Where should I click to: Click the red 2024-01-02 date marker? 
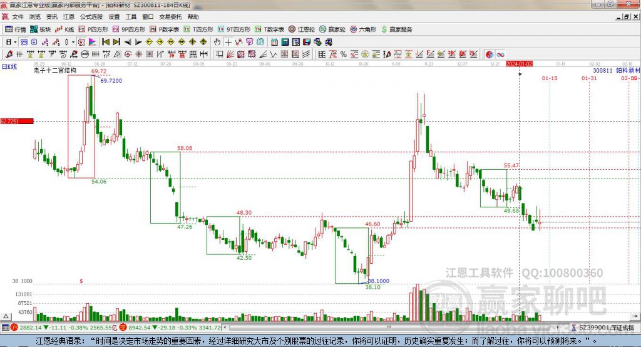click(x=519, y=64)
